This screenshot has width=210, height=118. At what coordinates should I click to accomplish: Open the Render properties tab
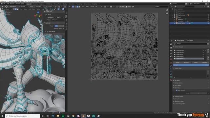click(171, 48)
